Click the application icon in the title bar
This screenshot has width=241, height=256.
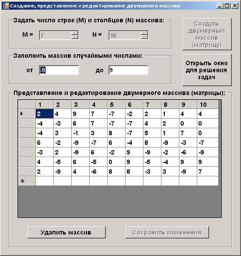6,6
